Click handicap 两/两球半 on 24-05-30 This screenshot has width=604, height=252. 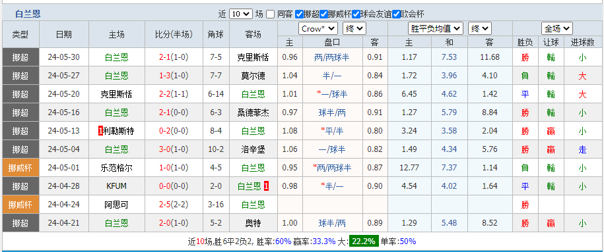click(x=331, y=57)
